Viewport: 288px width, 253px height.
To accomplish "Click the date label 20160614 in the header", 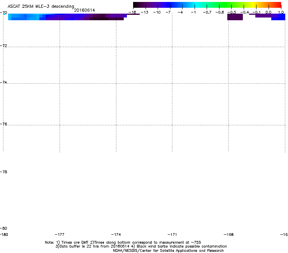I will pos(84,10).
